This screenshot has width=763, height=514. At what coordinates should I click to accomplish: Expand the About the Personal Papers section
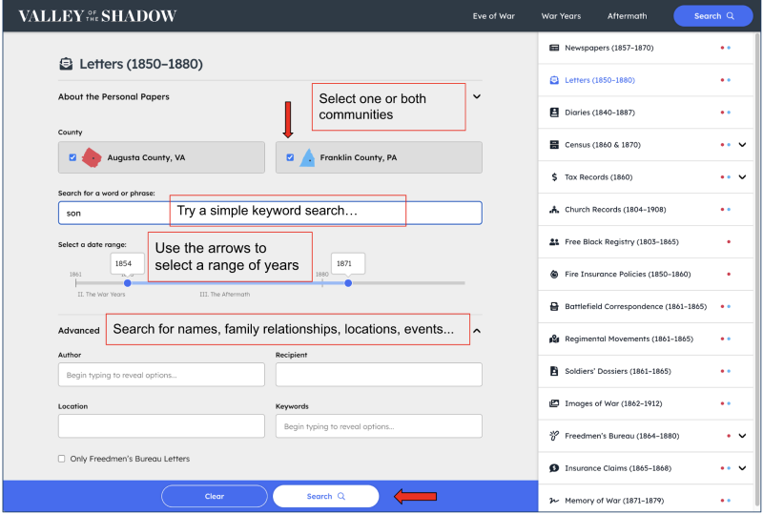click(x=477, y=96)
